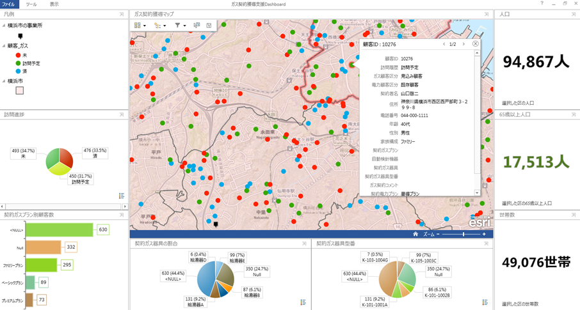The image size is (580, 310).
Task: Pin icon on 人口 panel header
Action: pos(573,14)
